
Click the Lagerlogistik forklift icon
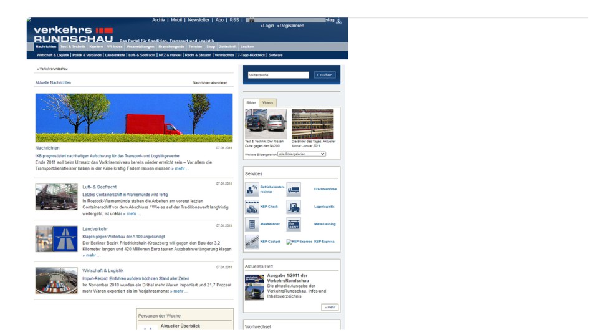294,207
